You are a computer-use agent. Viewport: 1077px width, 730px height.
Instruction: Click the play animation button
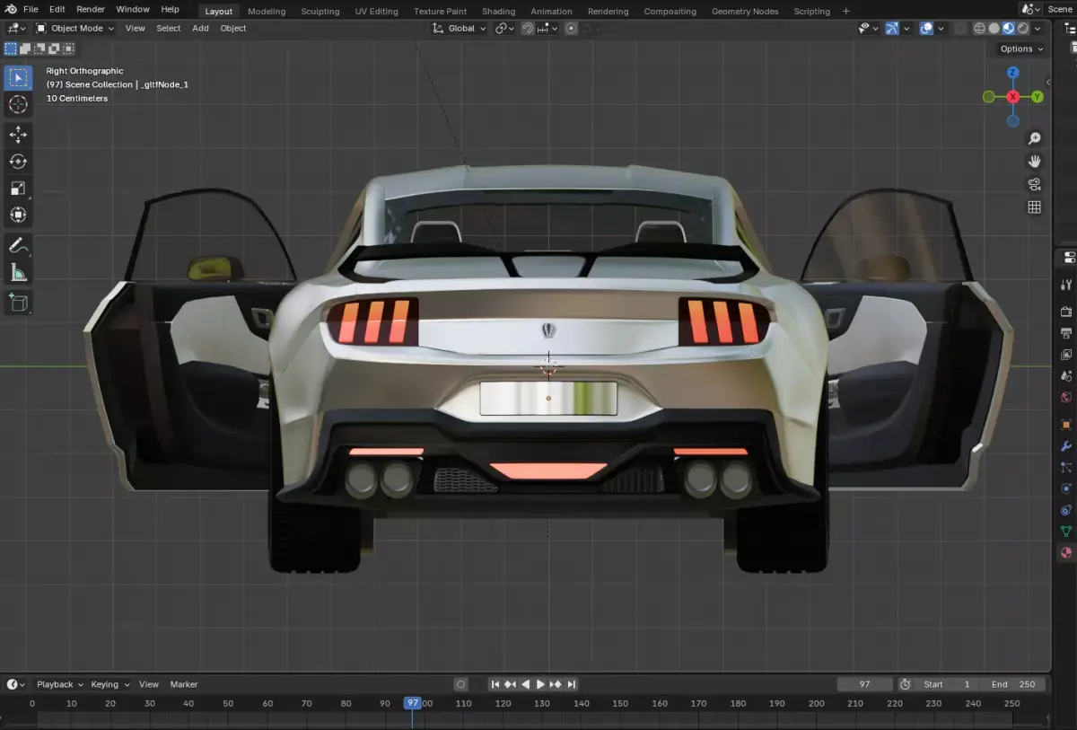pyautogui.click(x=540, y=684)
